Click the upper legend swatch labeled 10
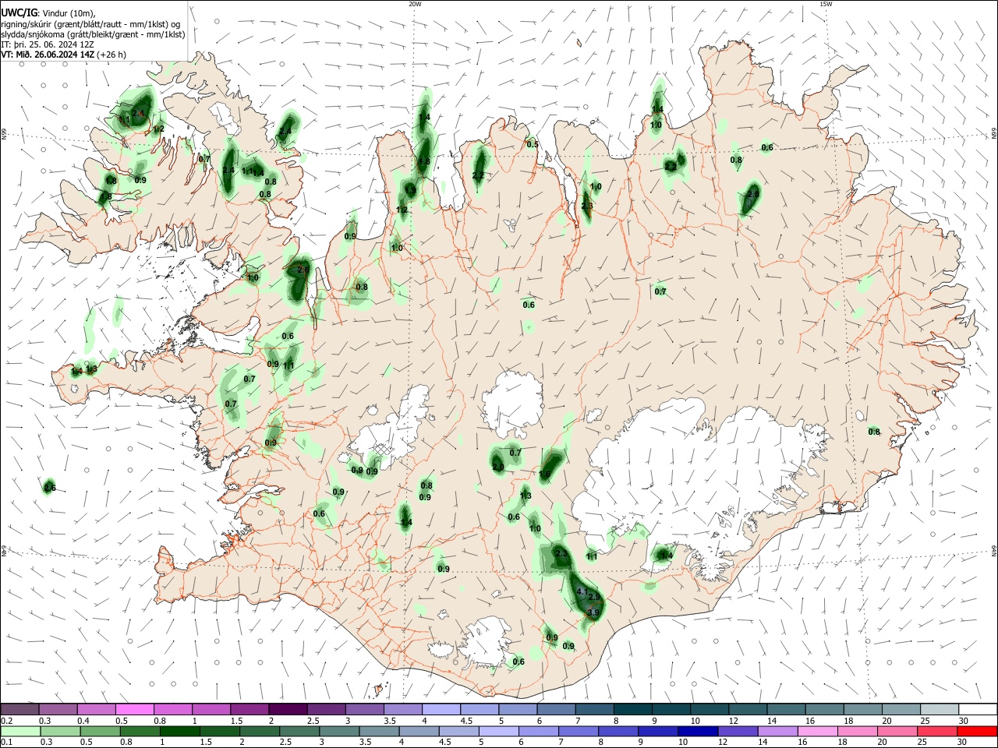The width and height of the screenshot is (998, 748). (x=710, y=709)
